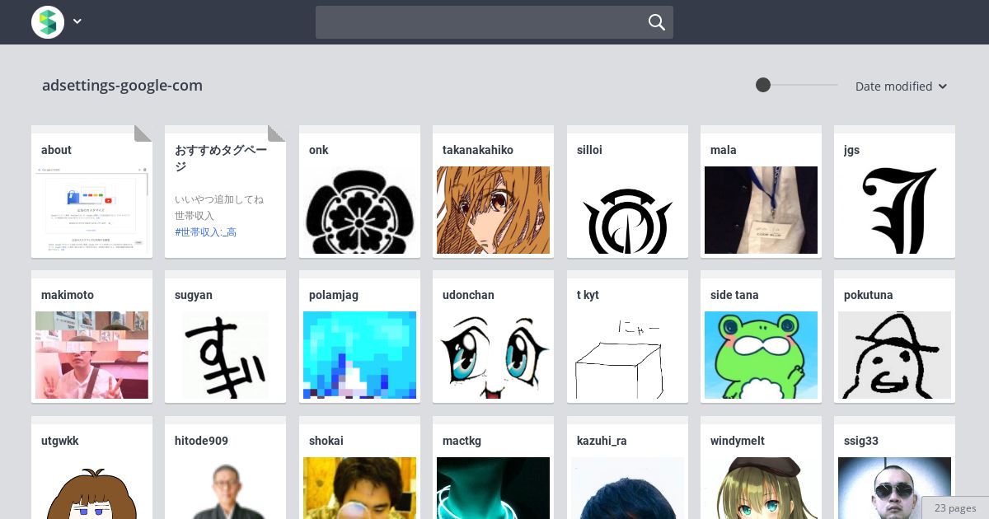Screen dimensions: 989x519
Task: Focus the search input field
Action: pos(494,22)
